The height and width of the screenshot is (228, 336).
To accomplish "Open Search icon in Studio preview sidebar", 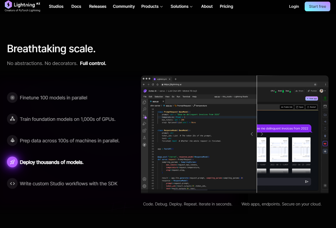I will 144,109.
